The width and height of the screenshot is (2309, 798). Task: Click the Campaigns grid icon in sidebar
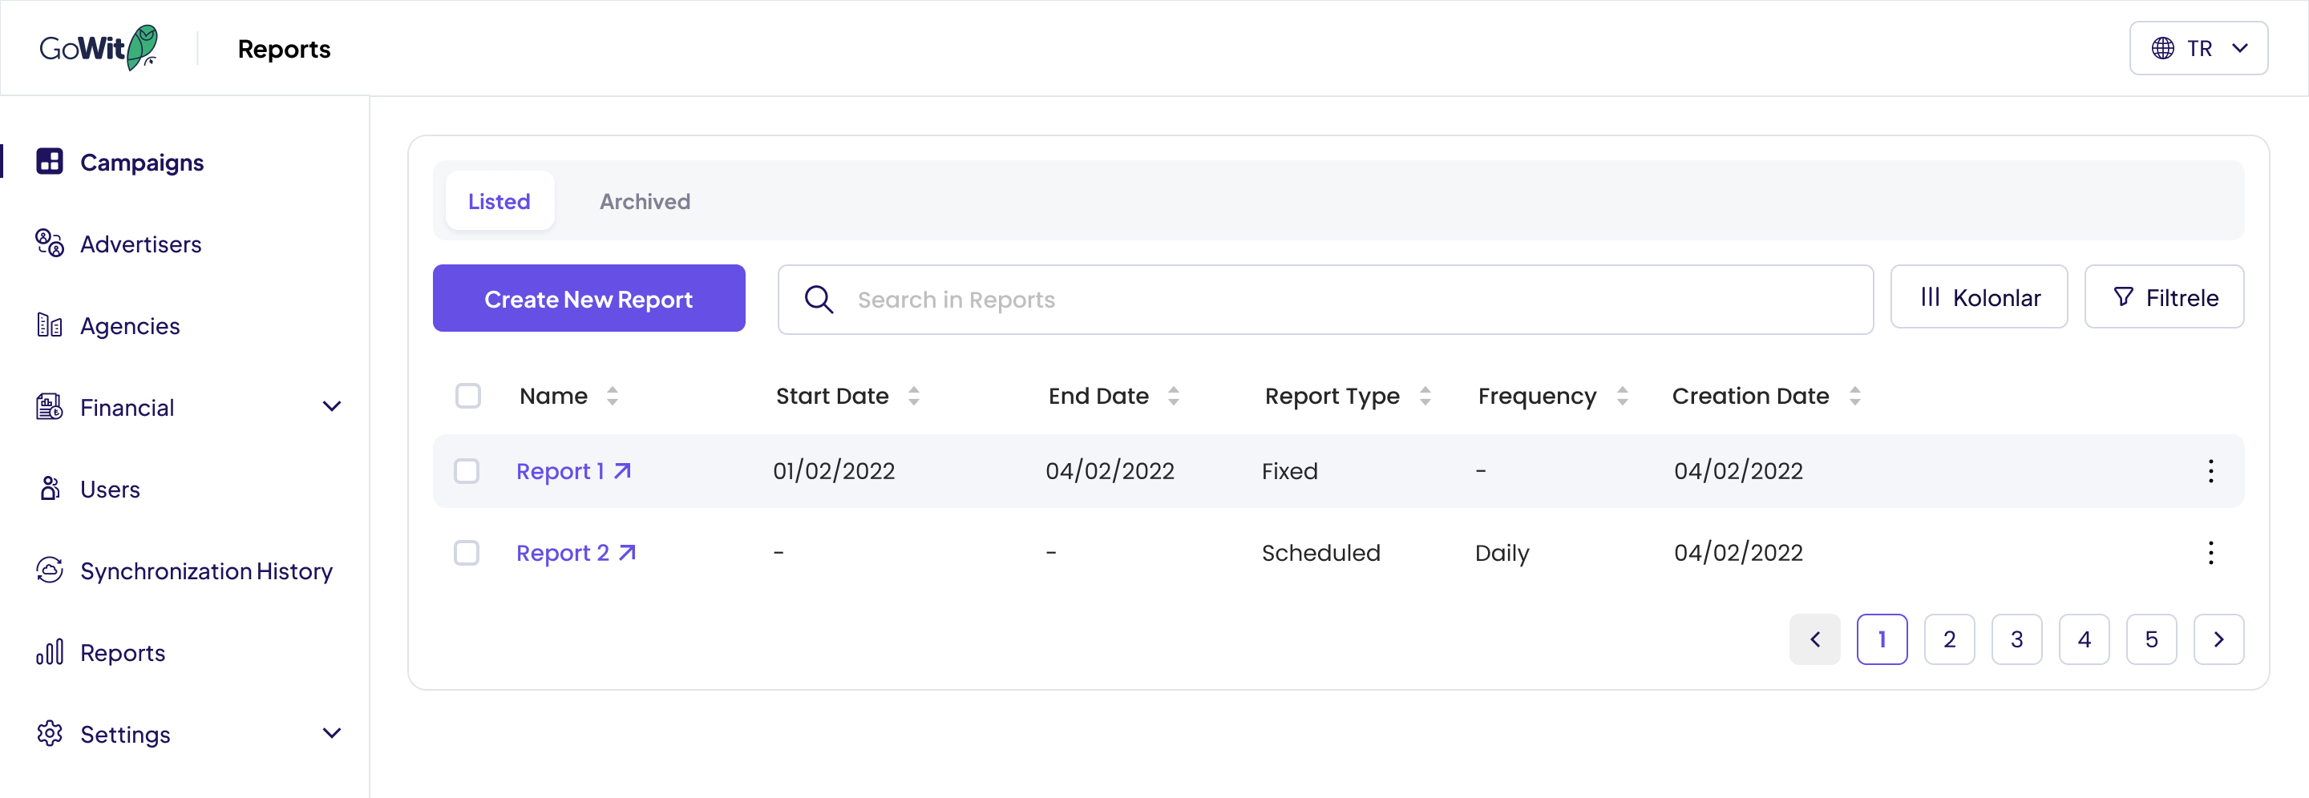(49, 161)
